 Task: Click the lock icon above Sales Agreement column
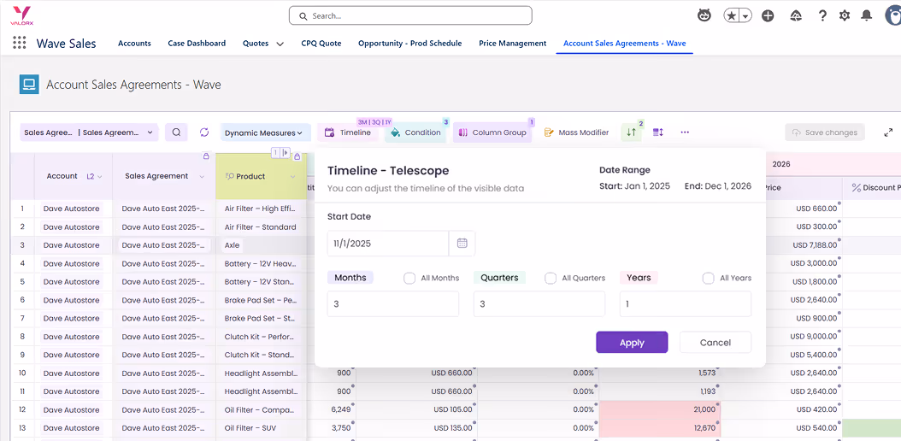point(206,156)
